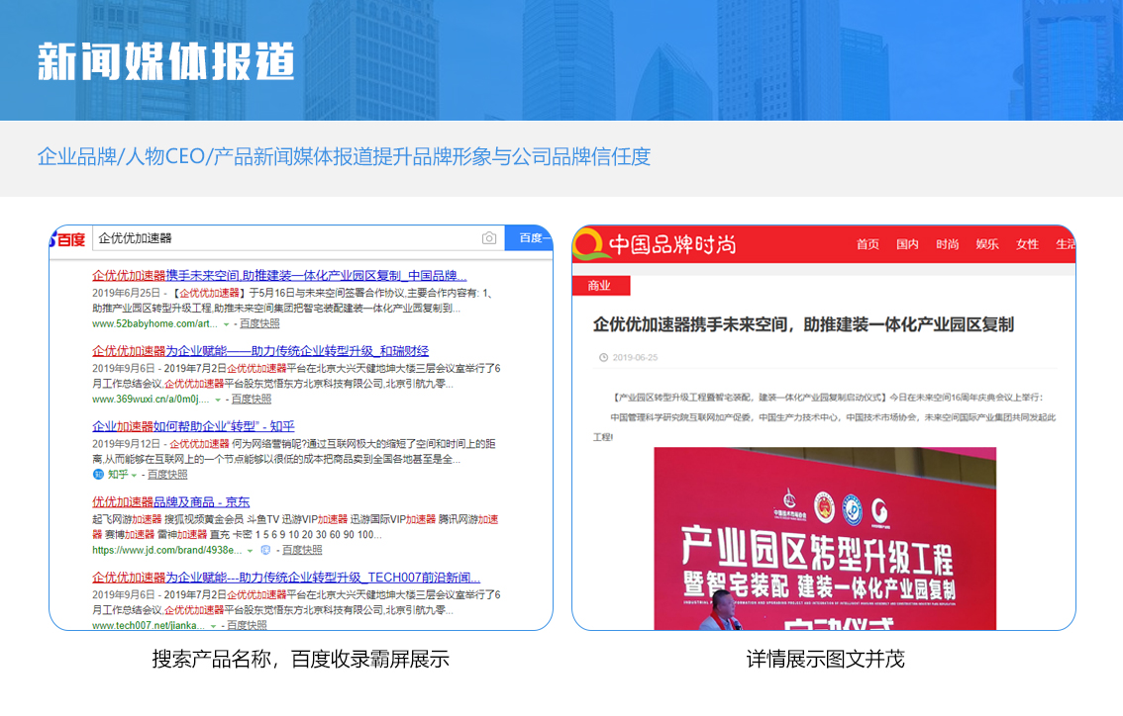Click the www.369wuxi.cn URL

pyautogui.click(x=151, y=400)
